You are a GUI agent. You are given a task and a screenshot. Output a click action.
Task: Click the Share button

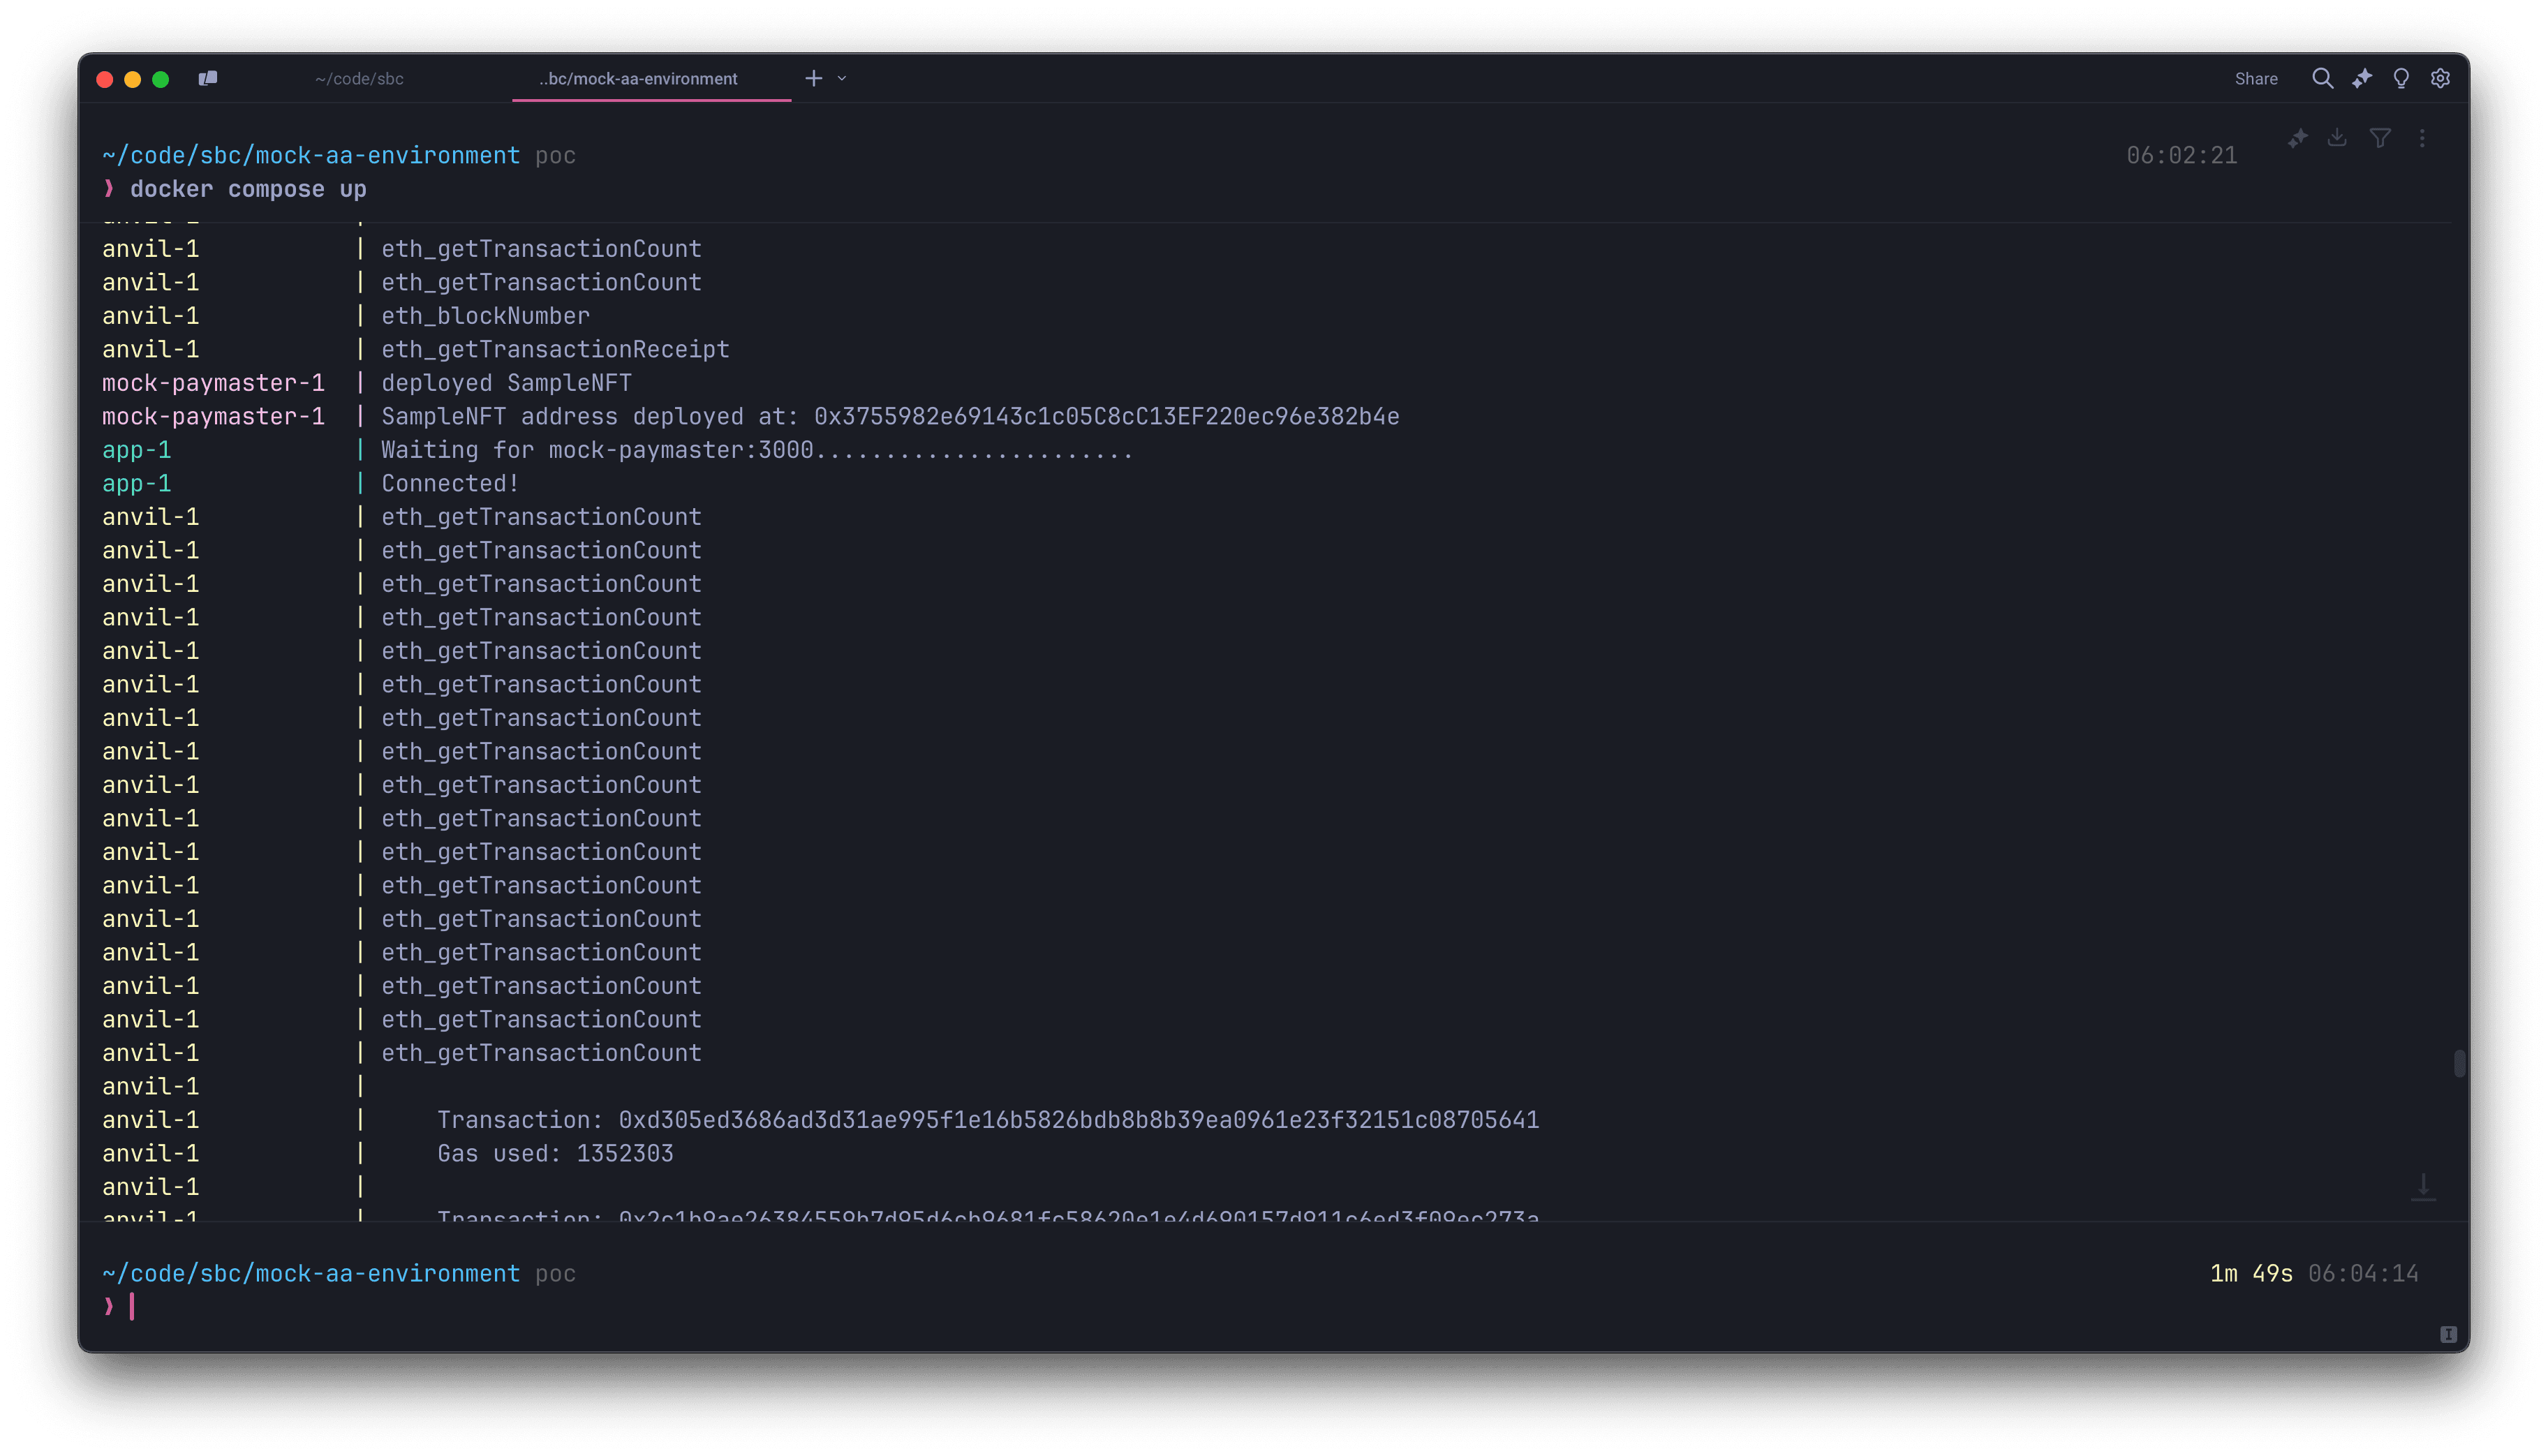2256,79
